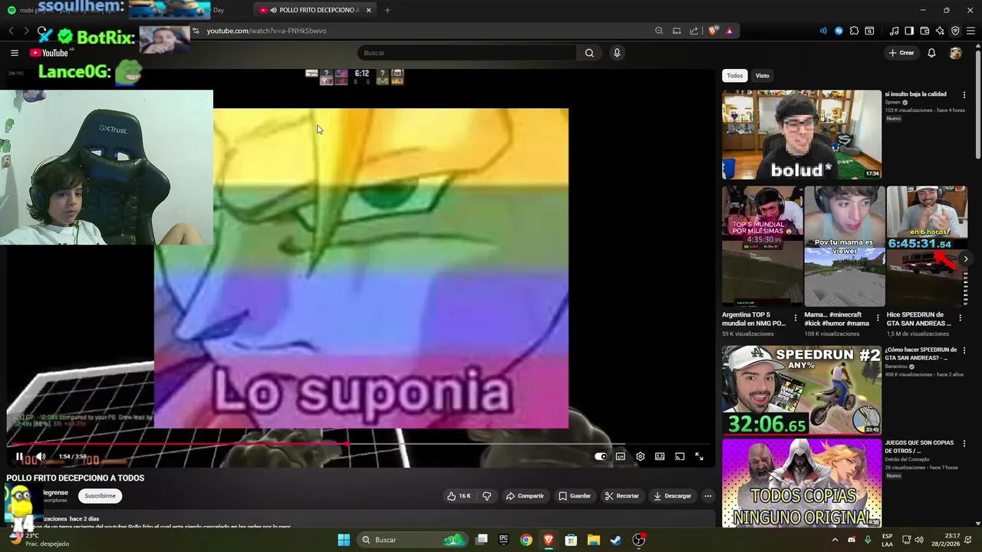Open the browser extensions puzzle icon

pyautogui.click(x=854, y=31)
